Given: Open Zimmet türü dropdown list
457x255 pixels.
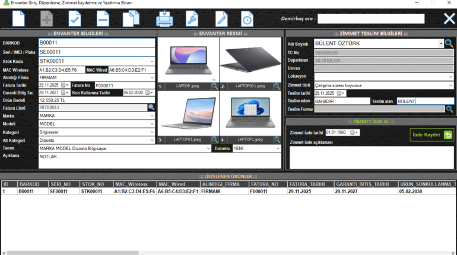Looking at the screenshot, I should coord(450,85).
